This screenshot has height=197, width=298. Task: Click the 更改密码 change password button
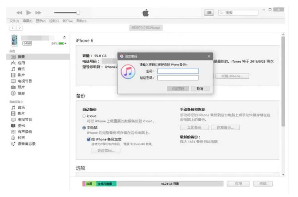[106, 151]
